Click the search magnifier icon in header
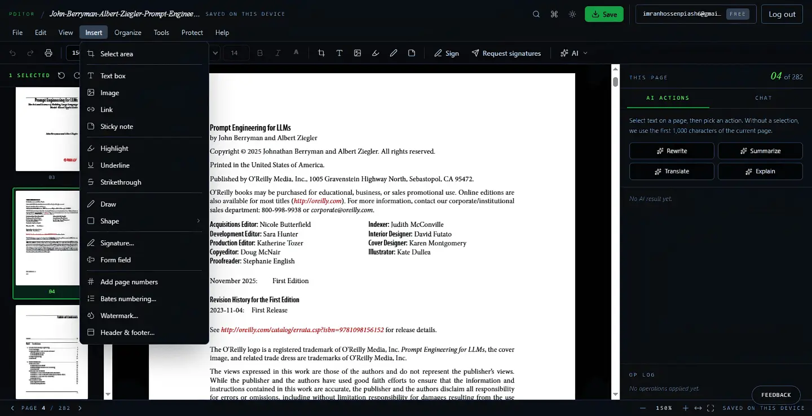The height and width of the screenshot is (416, 812). tap(536, 14)
